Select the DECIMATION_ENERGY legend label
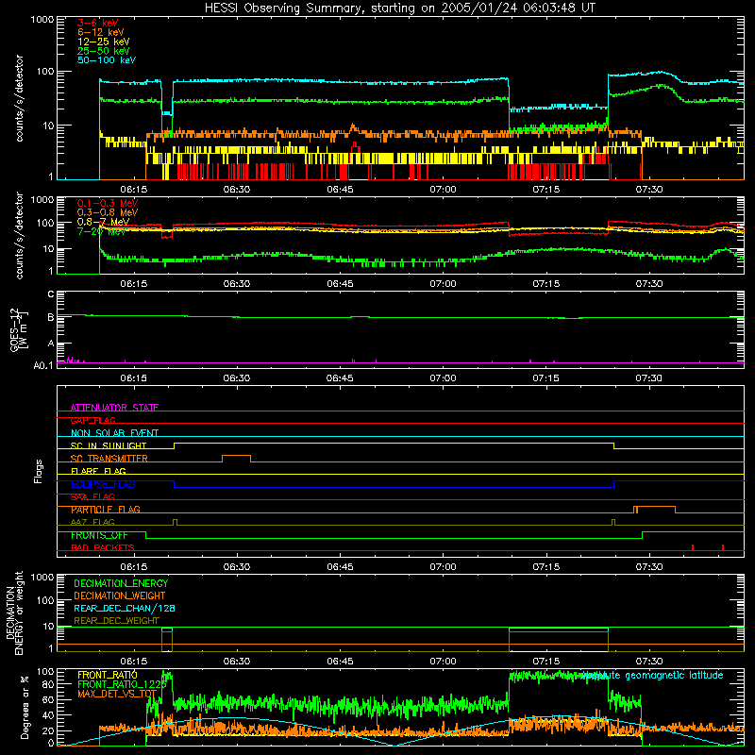 pos(121,583)
